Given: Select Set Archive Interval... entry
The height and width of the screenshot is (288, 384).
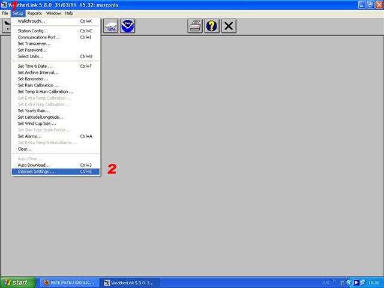Looking at the screenshot, I should coord(56,73).
